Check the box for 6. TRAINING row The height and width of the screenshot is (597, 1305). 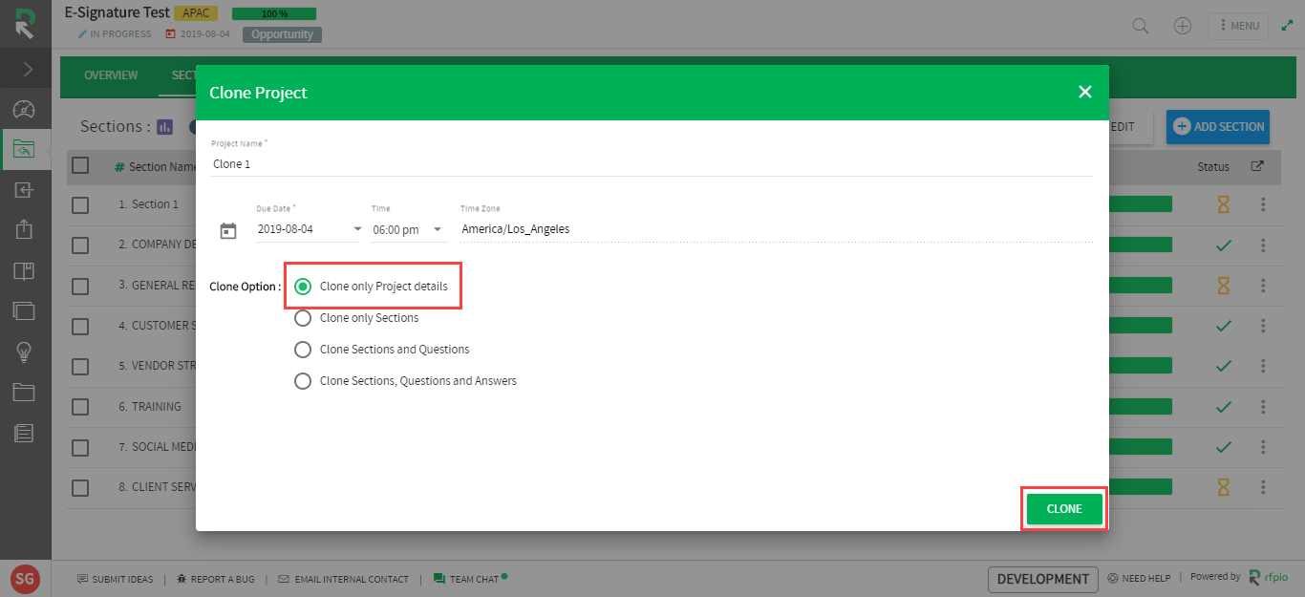click(x=80, y=407)
